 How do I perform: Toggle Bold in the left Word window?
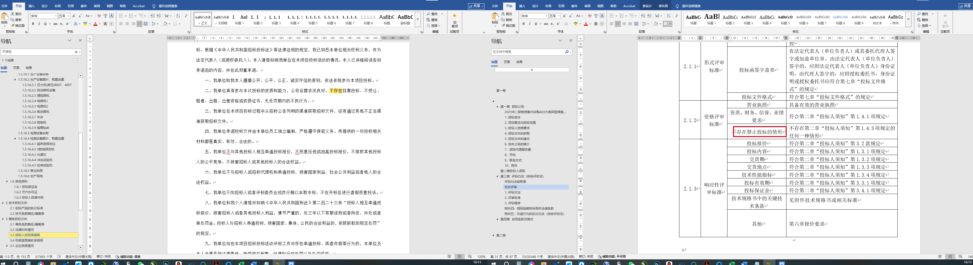pos(33,24)
